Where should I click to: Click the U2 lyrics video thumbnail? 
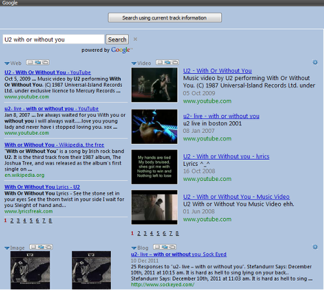(x=154, y=167)
